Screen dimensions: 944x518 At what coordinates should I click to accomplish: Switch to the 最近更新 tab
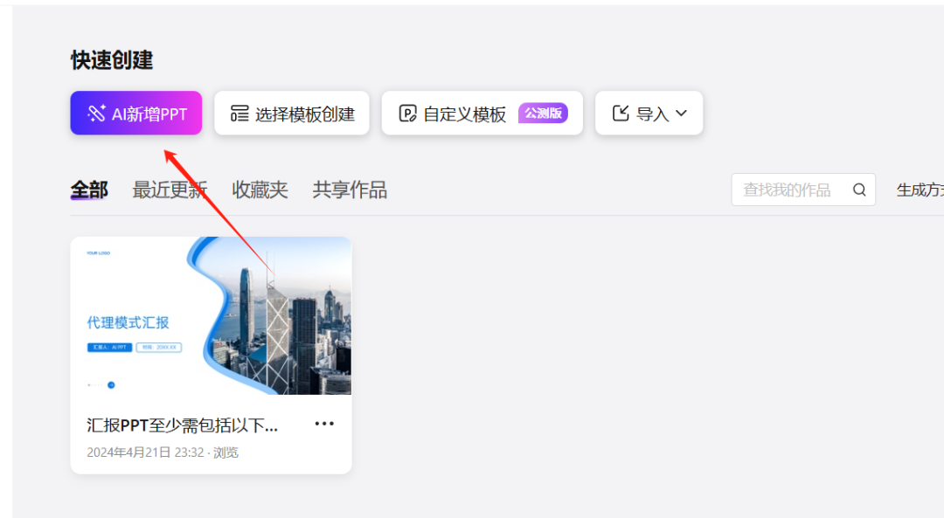coord(170,190)
